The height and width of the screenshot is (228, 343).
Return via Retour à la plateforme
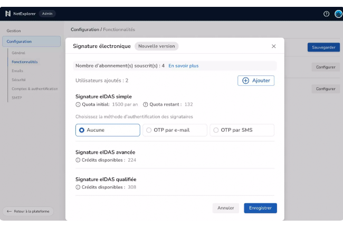28,211
